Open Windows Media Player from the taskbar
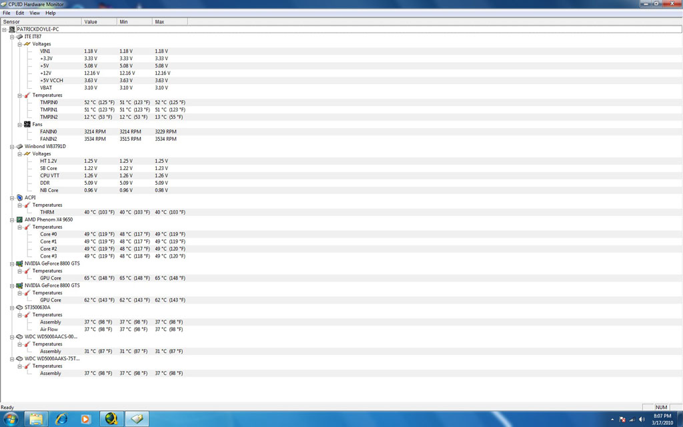The height and width of the screenshot is (427, 683). [x=85, y=418]
